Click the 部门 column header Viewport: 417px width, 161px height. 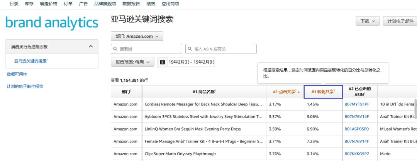pos(127,92)
